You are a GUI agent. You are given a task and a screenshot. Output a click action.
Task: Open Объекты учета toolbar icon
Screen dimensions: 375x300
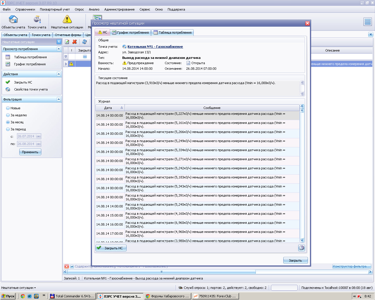click(x=13, y=19)
